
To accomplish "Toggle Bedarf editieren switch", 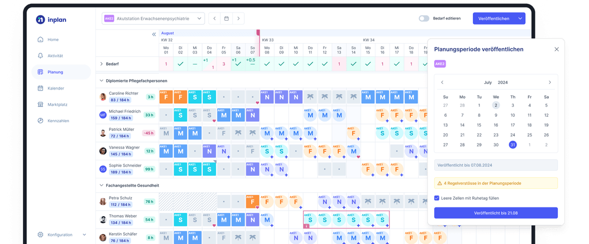I will tap(424, 19).
